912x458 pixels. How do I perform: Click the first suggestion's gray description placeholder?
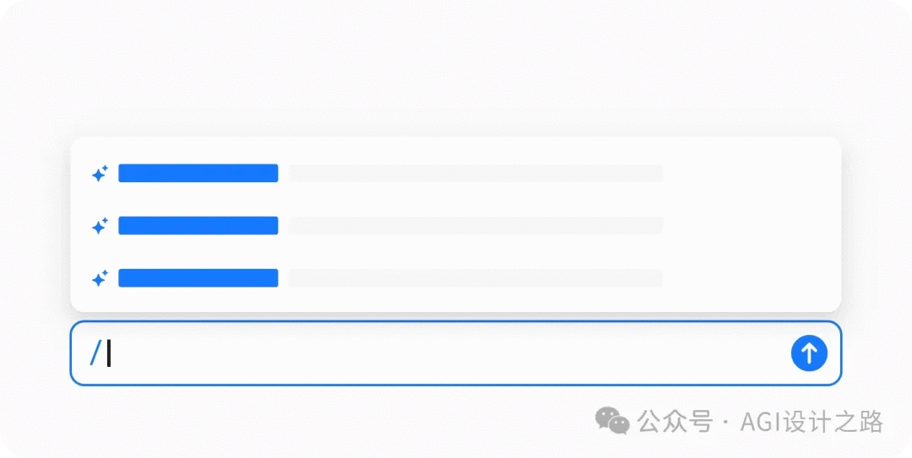pos(475,173)
